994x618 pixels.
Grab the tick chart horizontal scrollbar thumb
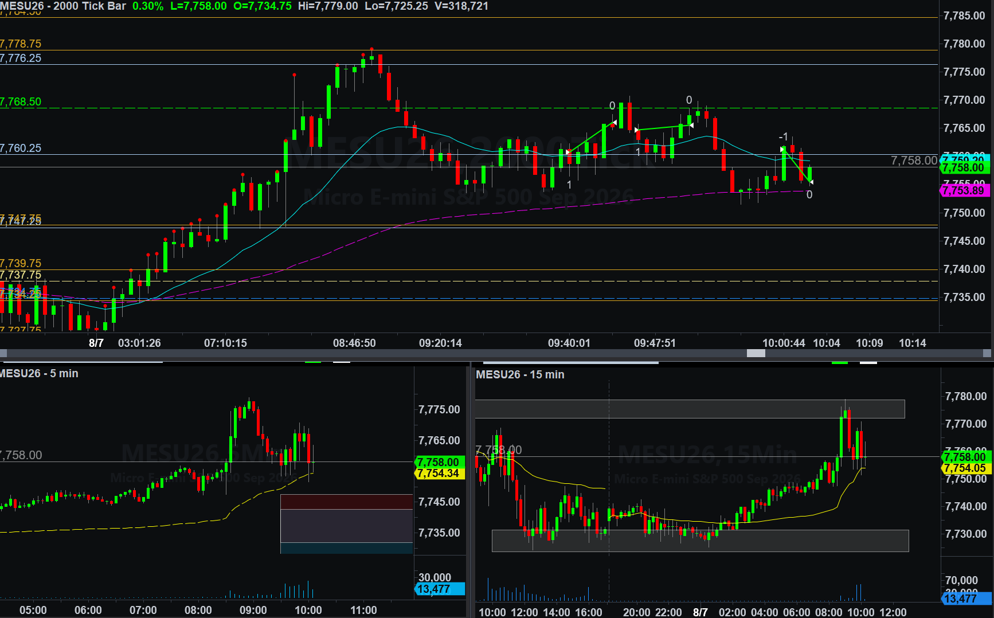pyautogui.click(x=756, y=354)
